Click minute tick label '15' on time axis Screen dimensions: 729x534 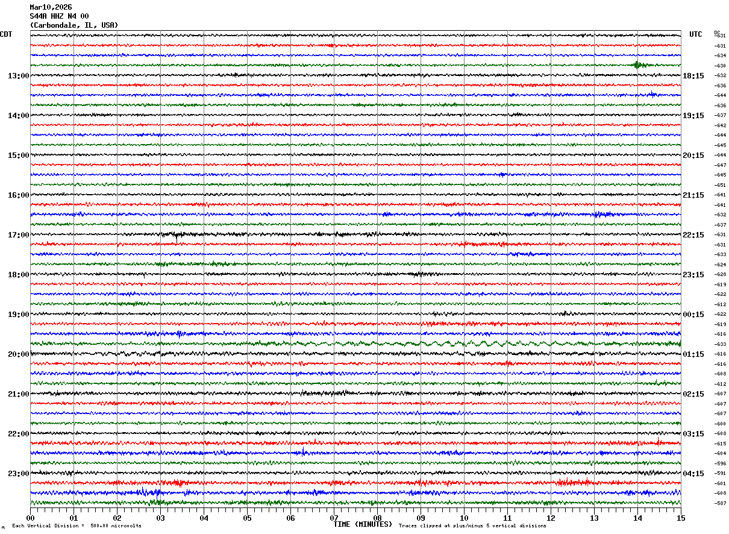(680, 518)
